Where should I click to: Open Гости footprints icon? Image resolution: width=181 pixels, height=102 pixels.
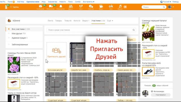[81, 6]
